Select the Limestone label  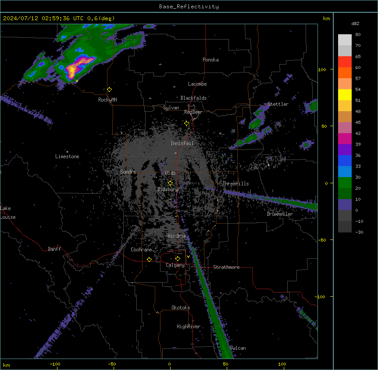(x=67, y=156)
